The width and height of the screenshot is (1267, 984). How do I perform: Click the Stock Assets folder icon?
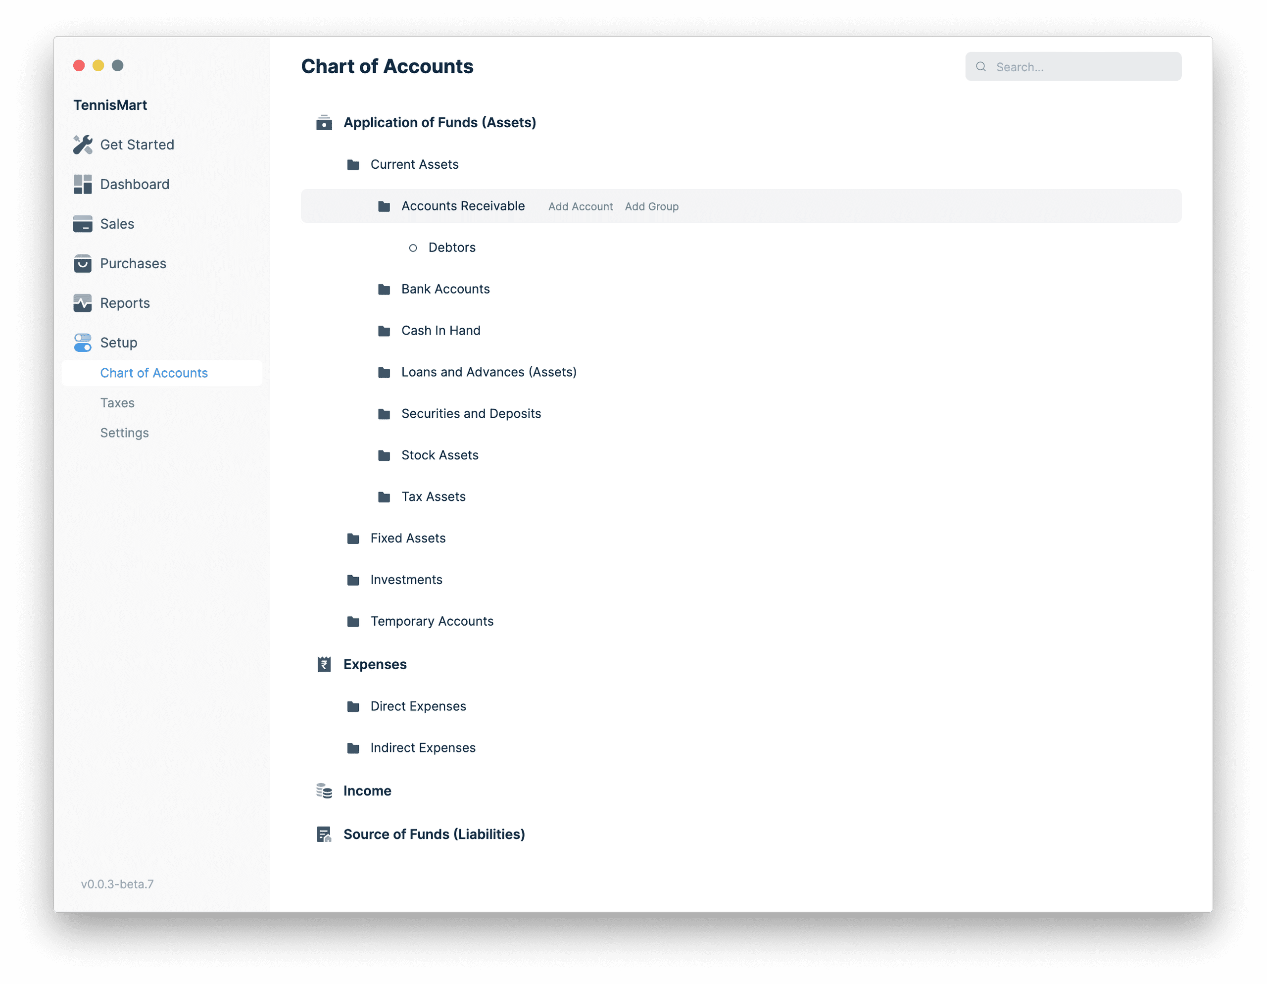pyautogui.click(x=384, y=455)
